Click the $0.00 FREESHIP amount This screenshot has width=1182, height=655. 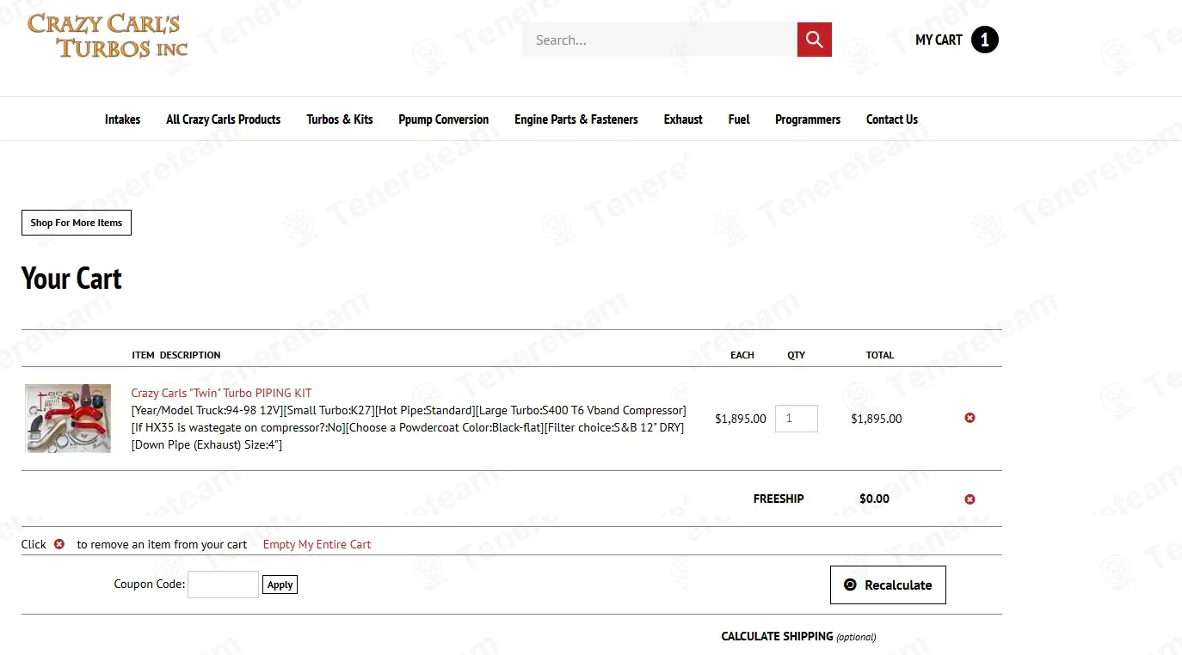pos(874,499)
